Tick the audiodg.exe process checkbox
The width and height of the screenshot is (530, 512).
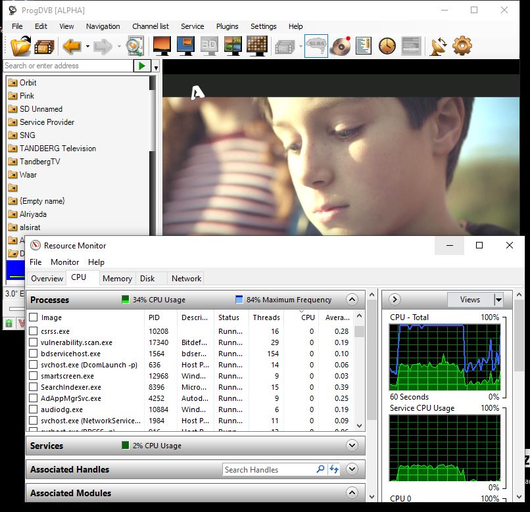coord(34,409)
